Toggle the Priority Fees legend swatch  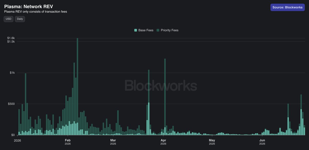click(158, 30)
